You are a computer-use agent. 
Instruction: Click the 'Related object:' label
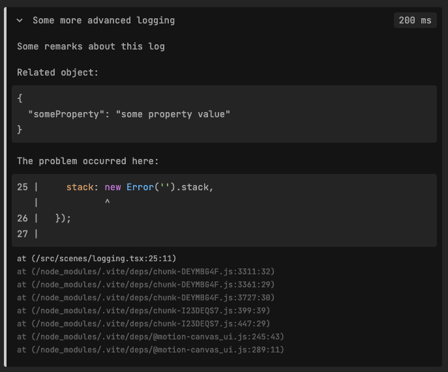pos(57,72)
